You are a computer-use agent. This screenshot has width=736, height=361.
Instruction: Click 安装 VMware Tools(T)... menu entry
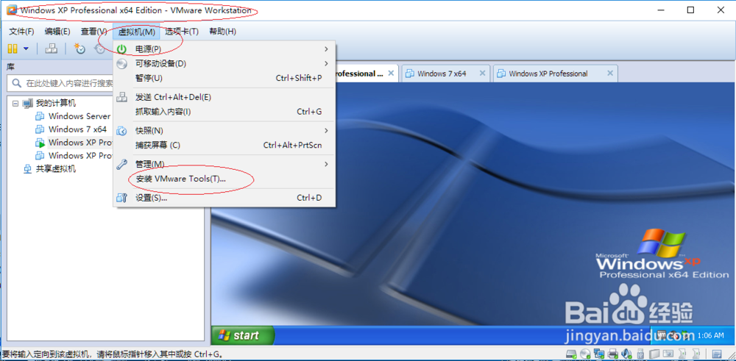point(224,179)
